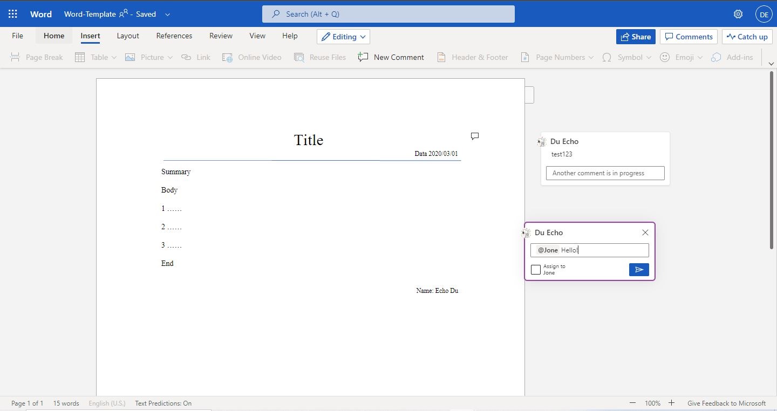Click the Body line in the document
This screenshot has width=777, height=411.
click(x=169, y=190)
